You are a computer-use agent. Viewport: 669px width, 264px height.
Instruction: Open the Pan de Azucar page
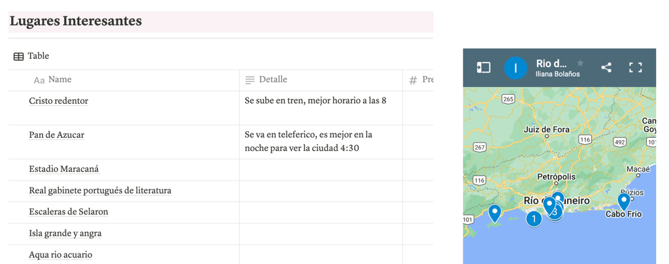[x=56, y=135]
